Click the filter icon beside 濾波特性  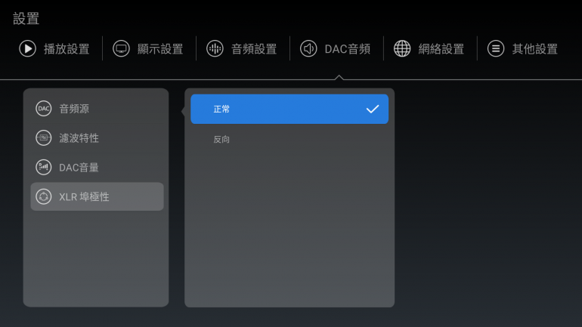point(43,138)
